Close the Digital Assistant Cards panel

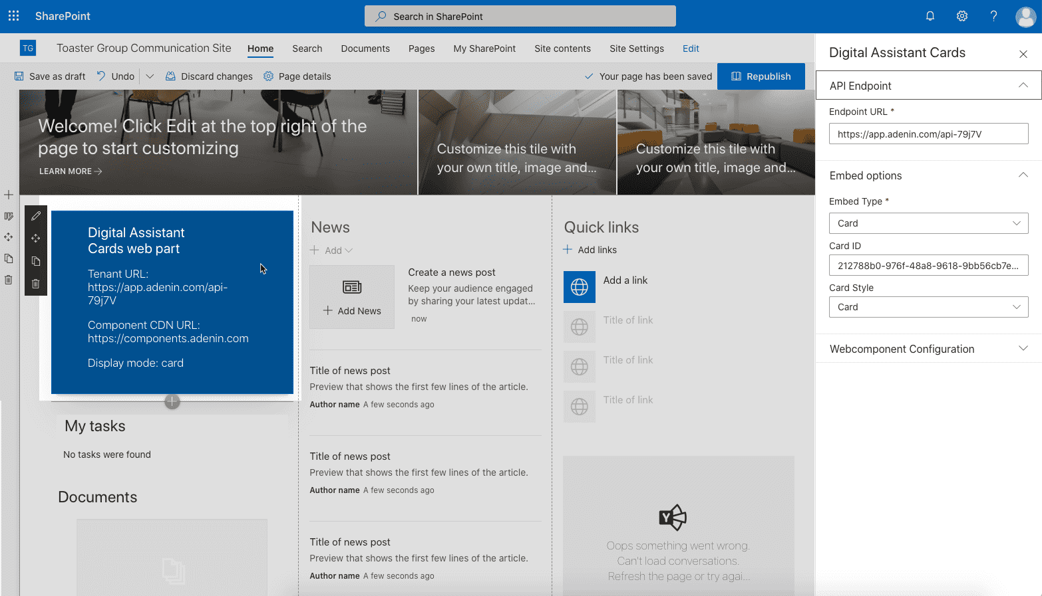point(1023,54)
